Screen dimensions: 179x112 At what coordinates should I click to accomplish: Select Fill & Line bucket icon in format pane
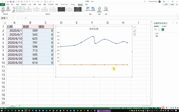point(155,30)
